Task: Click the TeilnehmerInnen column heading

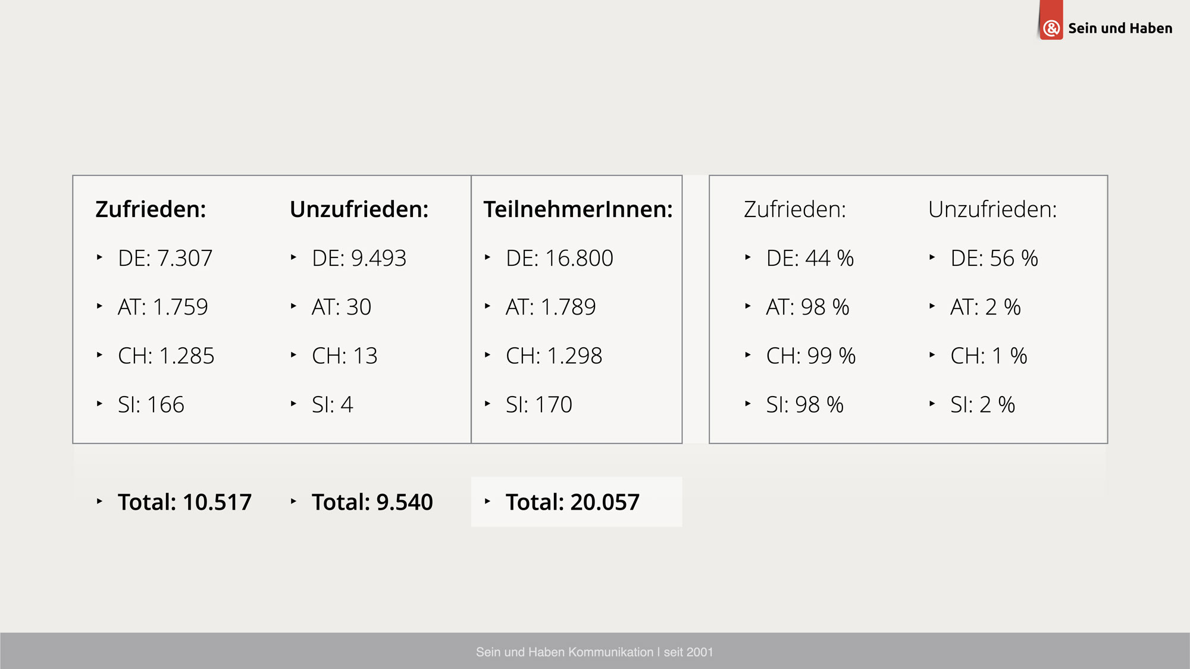Action: [x=578, y=209]
